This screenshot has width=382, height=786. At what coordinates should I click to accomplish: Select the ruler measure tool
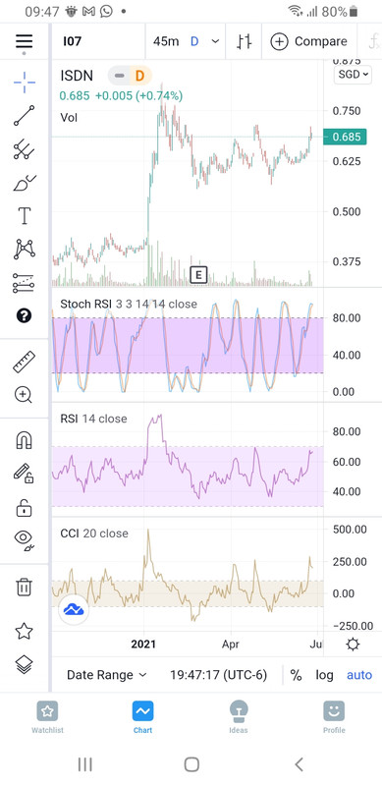[x=25, y=362]
